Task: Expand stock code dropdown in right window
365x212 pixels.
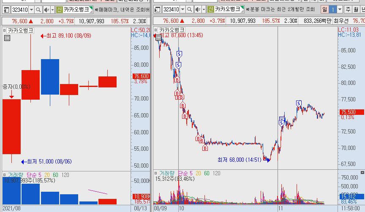Action: (x=183, y=10)
